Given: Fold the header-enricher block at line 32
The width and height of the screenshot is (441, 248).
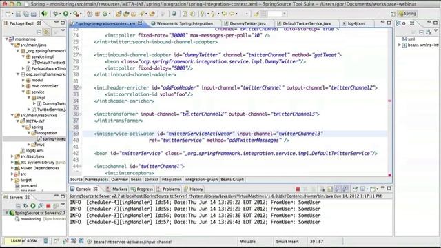Looking at the screenshot, I should coord(81,87).
